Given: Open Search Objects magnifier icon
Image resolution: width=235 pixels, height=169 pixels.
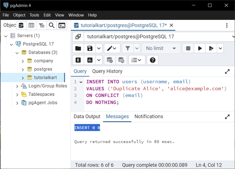Looking at the screenshot, I should pyautogui.click(x=52, y=25).
